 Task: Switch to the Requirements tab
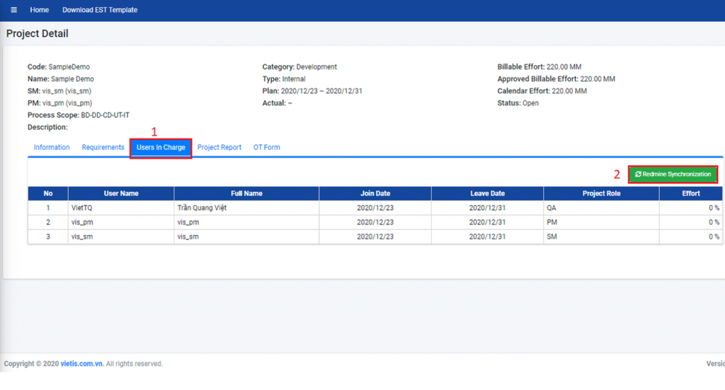(103, 147)
